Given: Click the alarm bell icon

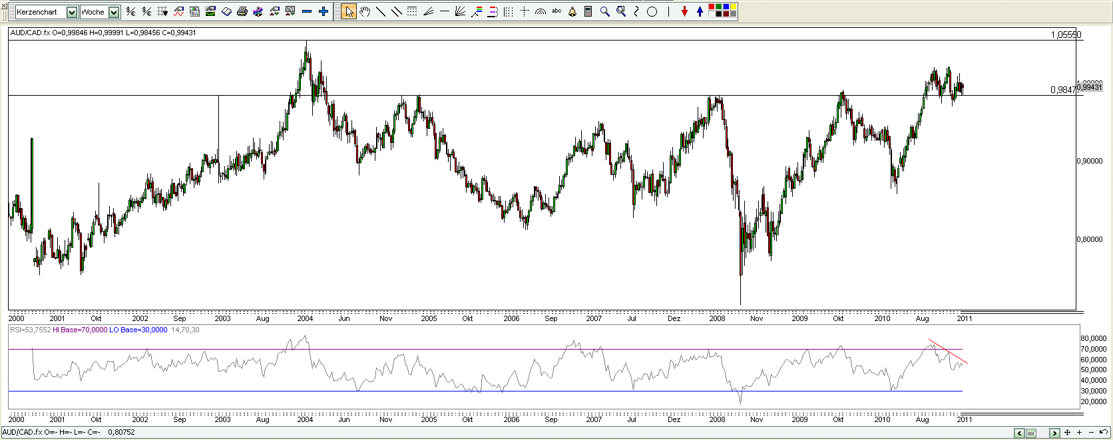Looking at the screenshot, I should [572, 11].
